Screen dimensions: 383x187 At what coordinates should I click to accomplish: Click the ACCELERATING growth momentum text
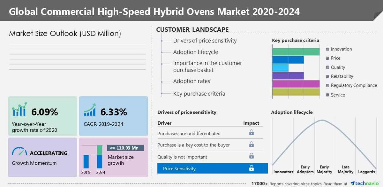[49, 153]
